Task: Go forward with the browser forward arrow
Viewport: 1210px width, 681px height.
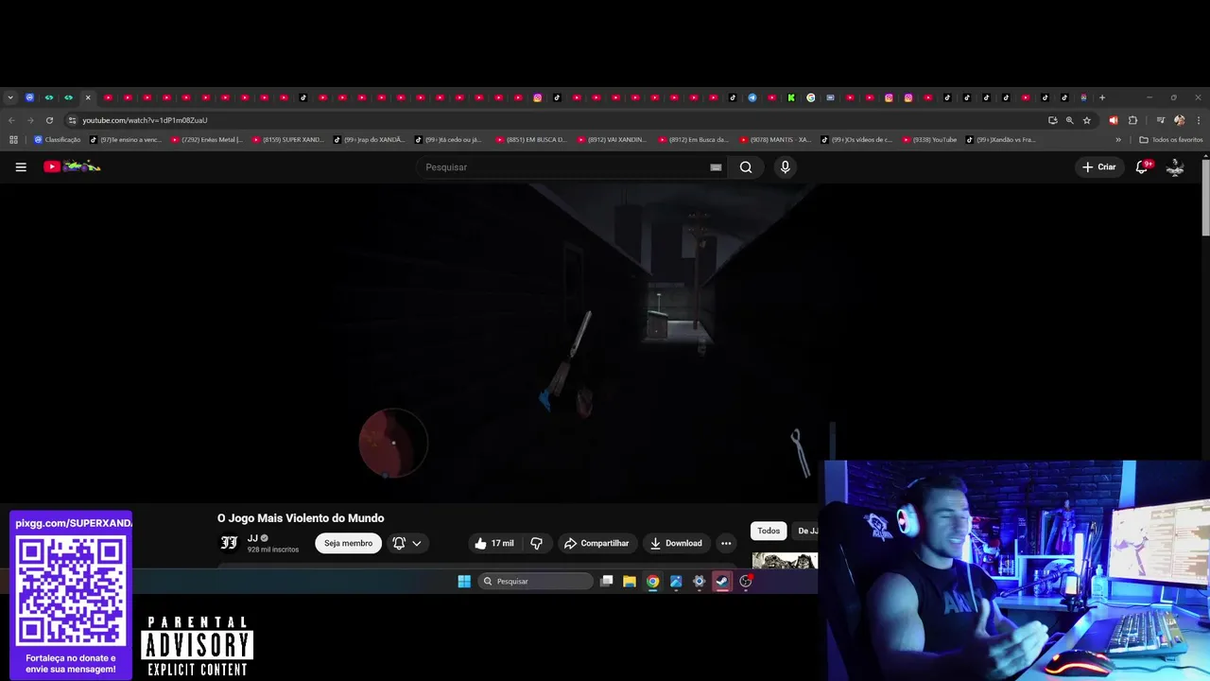Action: click(30, 120)
